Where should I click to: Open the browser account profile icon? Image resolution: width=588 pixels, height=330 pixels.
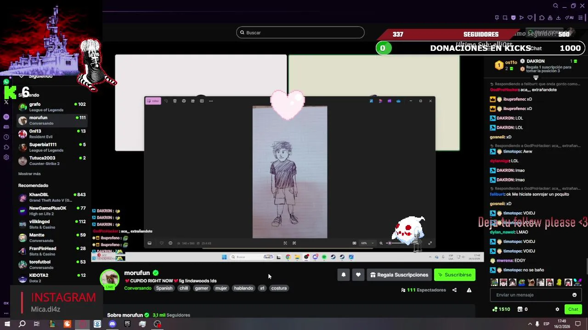550,18
